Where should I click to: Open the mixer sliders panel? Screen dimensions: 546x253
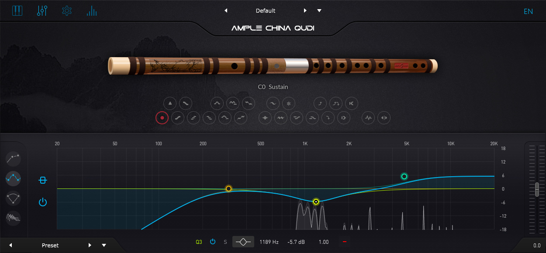point(42,11)
